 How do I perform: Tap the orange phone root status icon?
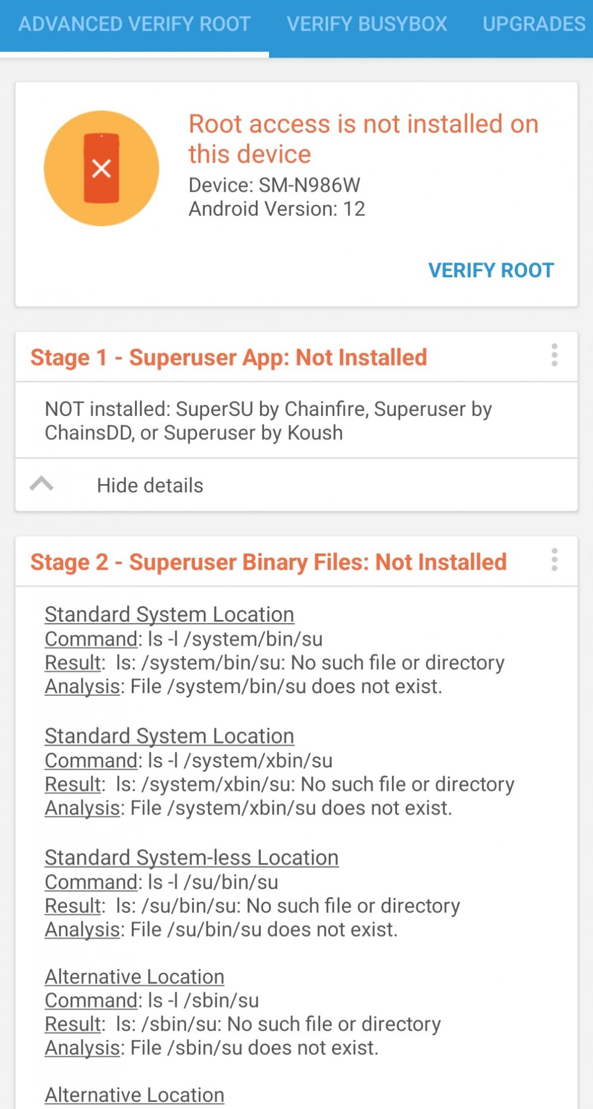(101, 169)
